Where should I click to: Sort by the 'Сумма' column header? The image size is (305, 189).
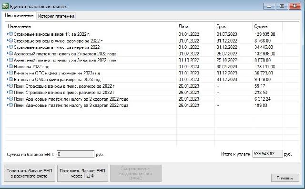(x=267, y=26)
